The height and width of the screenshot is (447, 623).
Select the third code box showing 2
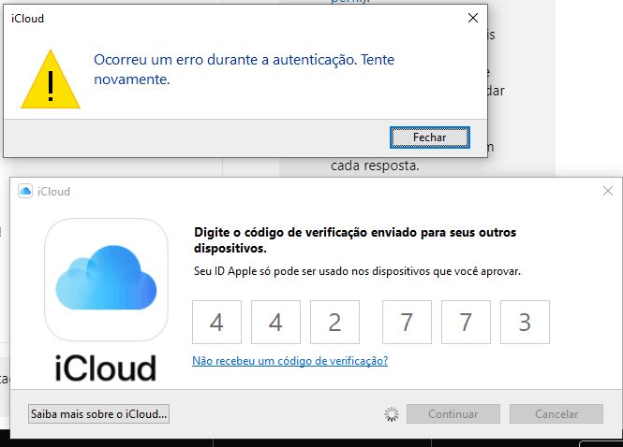pyautogui.click(x=334, y=322)
